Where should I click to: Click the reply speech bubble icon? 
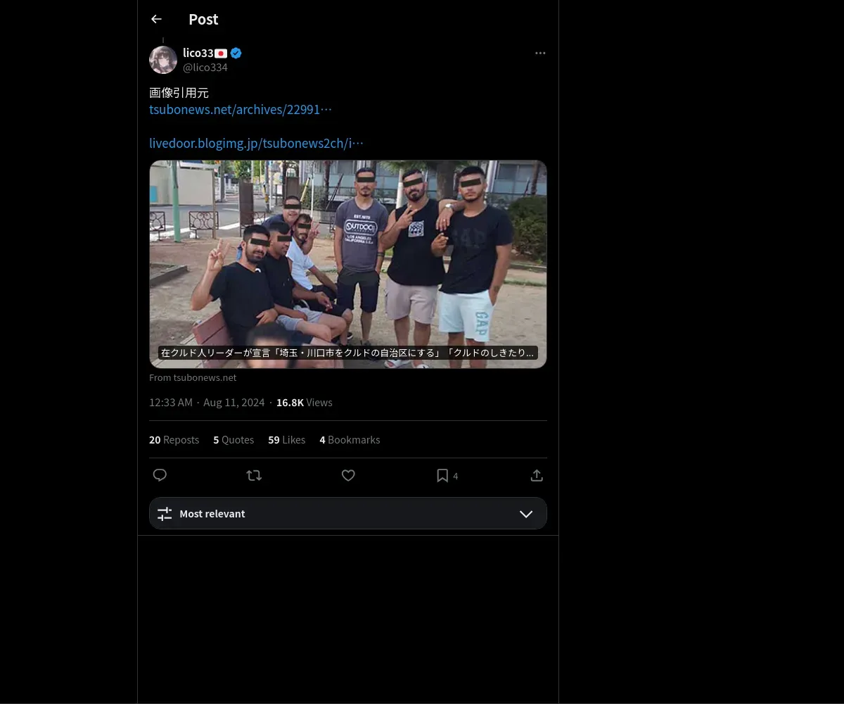click(160, 475)
